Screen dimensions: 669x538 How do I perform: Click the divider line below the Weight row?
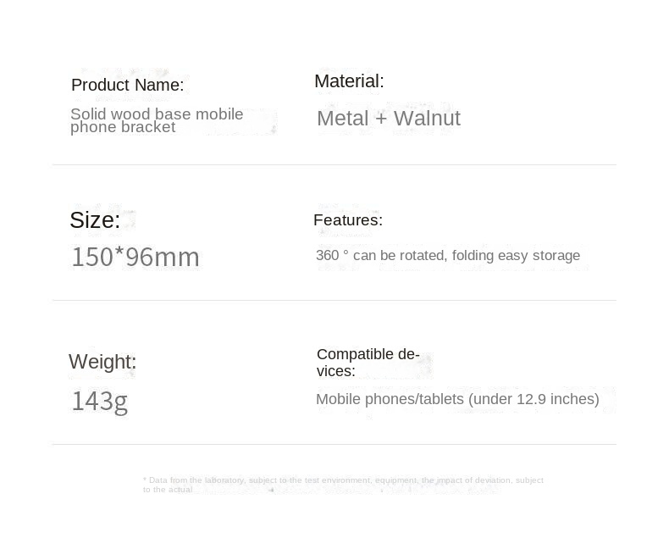click(334, 444)
